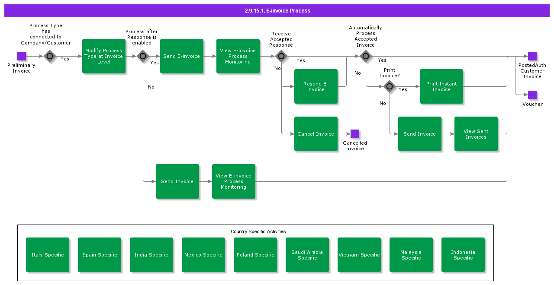The width and height of the screenshot is (554, 285).
Task: Open the View Sent Invoices activity
Action: point(476,134)
